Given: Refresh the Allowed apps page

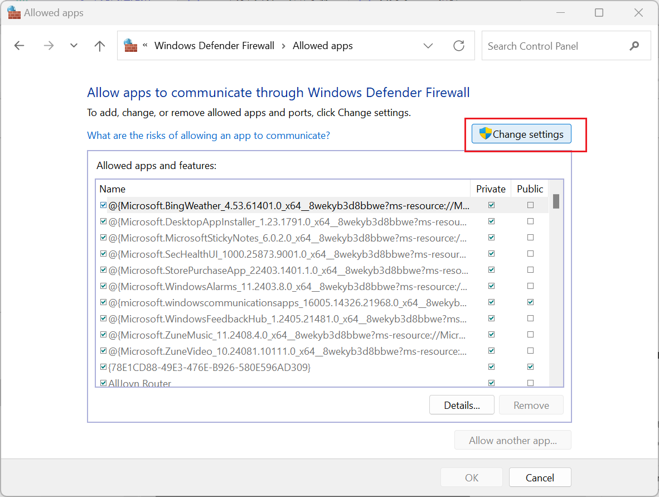Looking at the screenshot, I should coord(459,45).
